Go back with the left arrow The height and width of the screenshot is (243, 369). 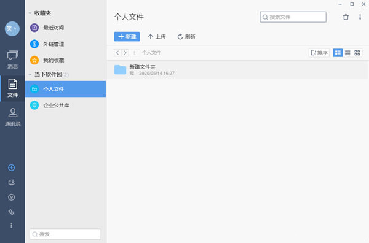tap(117, 53)
